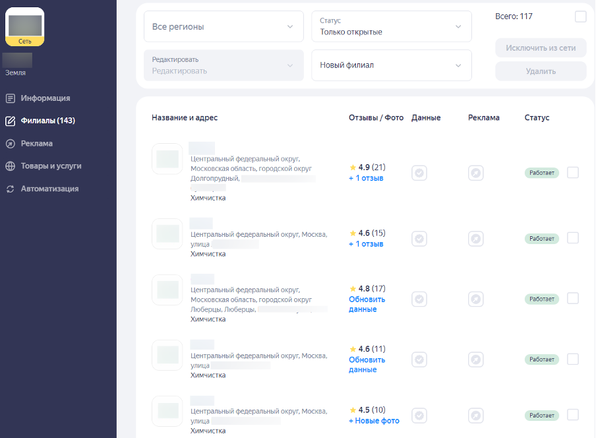Click the Данные checkmark icon for 4.8-rated branch
Viewport: 596px width, 438px height.
[x=419, y=299]
